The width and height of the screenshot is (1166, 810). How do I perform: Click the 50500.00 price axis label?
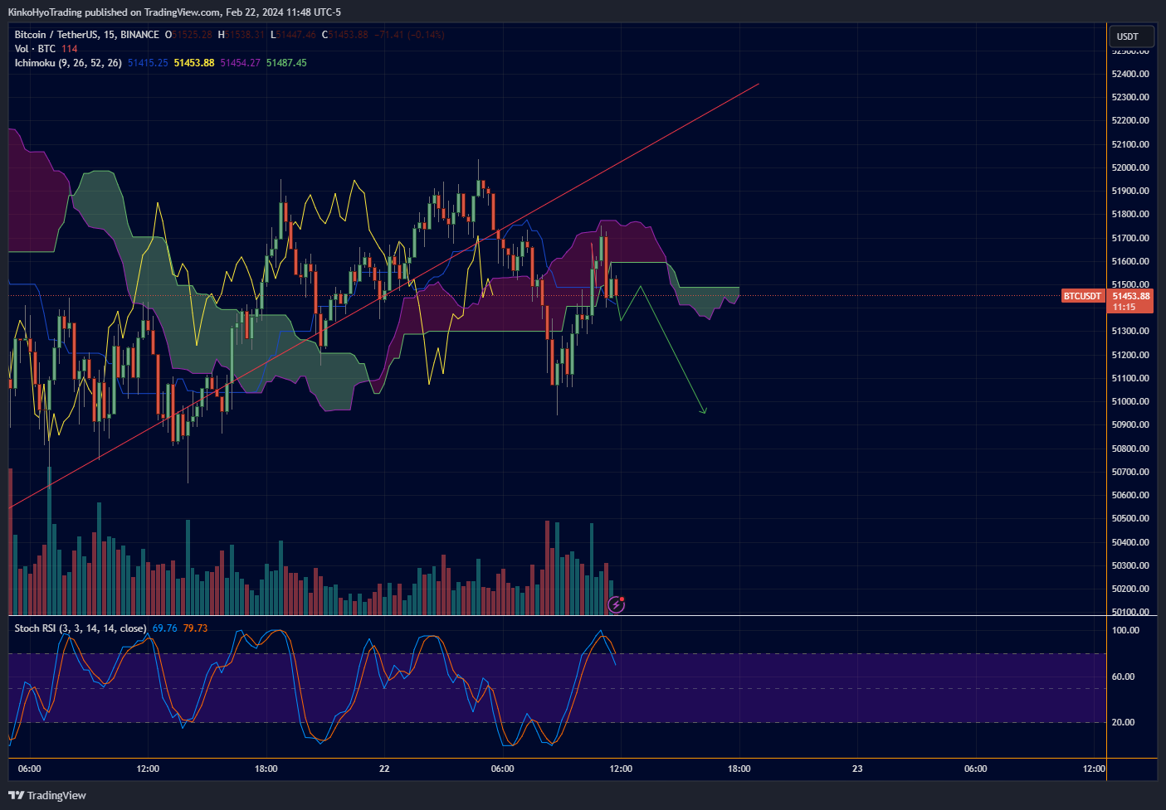[x=1130, y=518]
